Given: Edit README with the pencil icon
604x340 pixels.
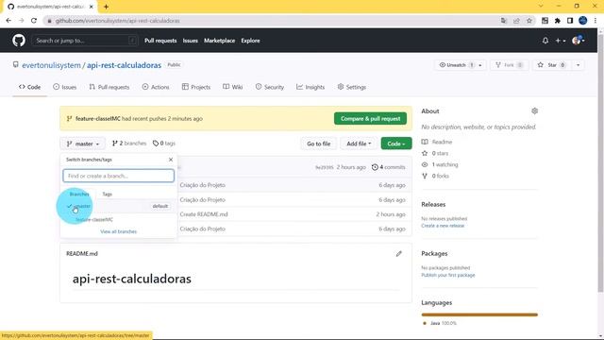Looking at the screenshot, I should pos(398,254).
